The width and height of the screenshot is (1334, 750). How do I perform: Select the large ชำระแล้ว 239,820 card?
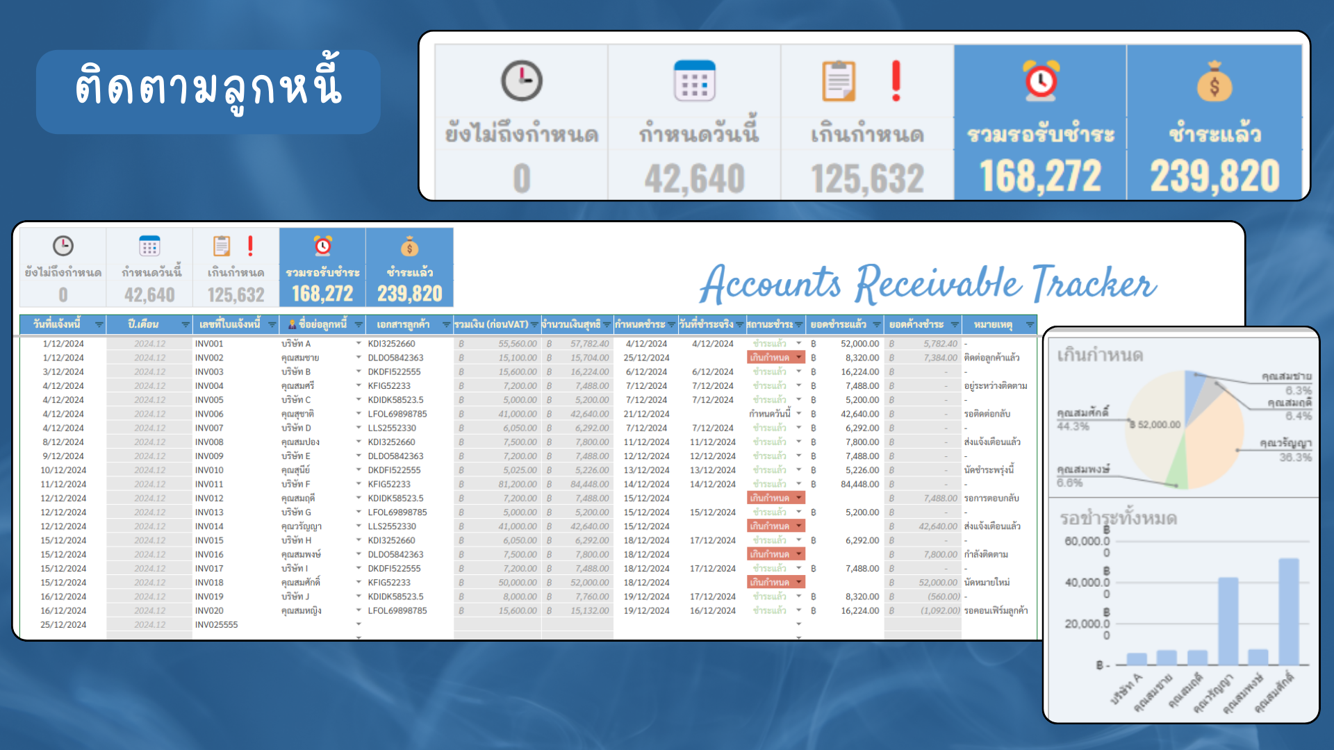click(x=1214, y=122)
